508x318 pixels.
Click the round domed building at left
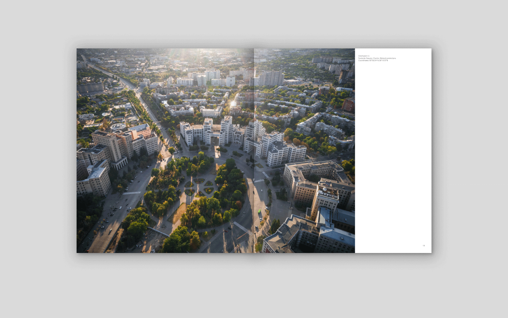118,126
